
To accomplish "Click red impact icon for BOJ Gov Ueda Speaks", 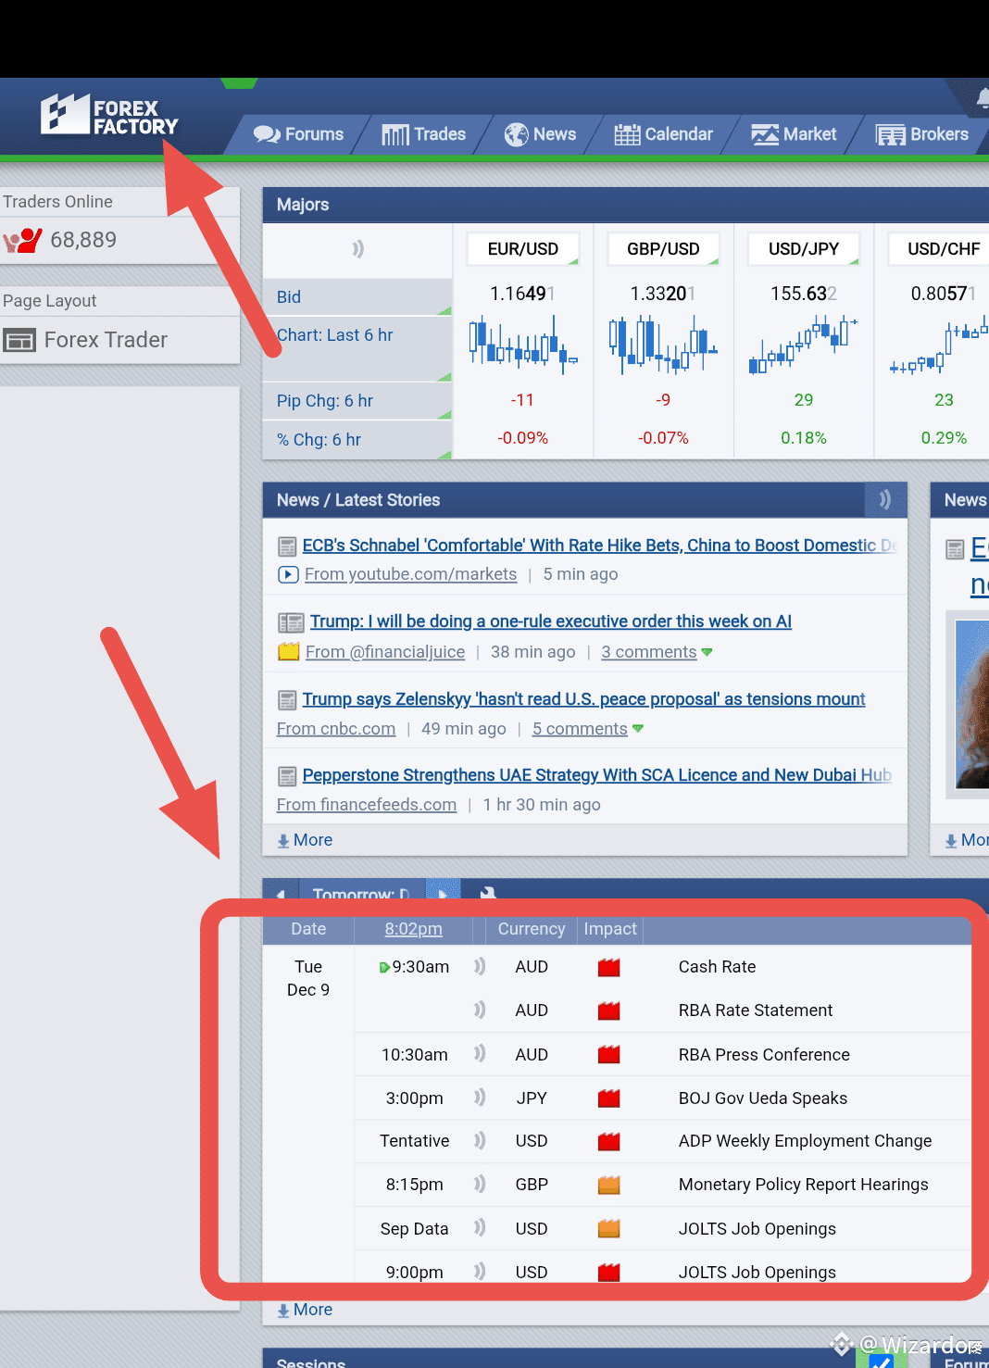I will [x=608, y=1098].
